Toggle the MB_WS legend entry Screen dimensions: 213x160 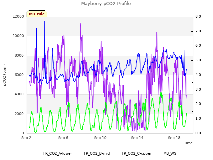[x=166, y=153]
